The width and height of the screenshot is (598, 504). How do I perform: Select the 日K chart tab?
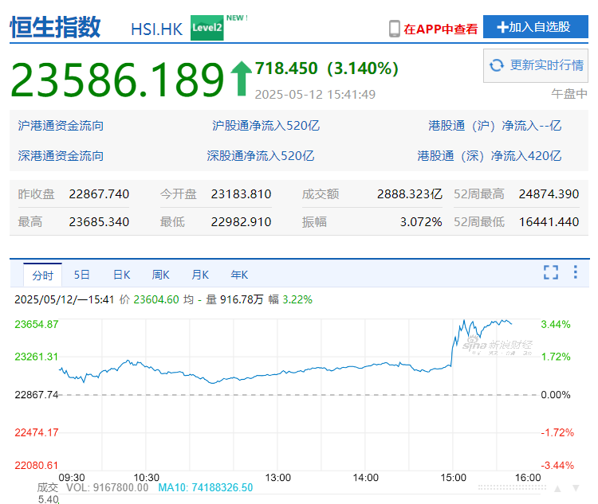pyautogui.click(x=121, y=275)
